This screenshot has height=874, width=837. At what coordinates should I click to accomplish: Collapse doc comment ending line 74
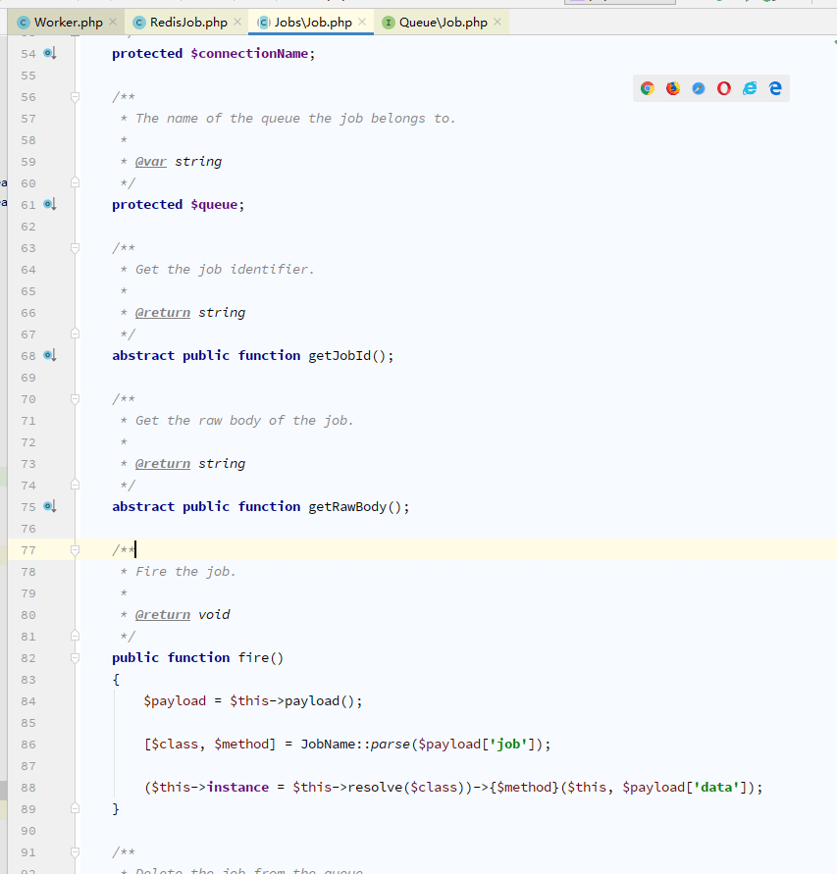[76, 485]
